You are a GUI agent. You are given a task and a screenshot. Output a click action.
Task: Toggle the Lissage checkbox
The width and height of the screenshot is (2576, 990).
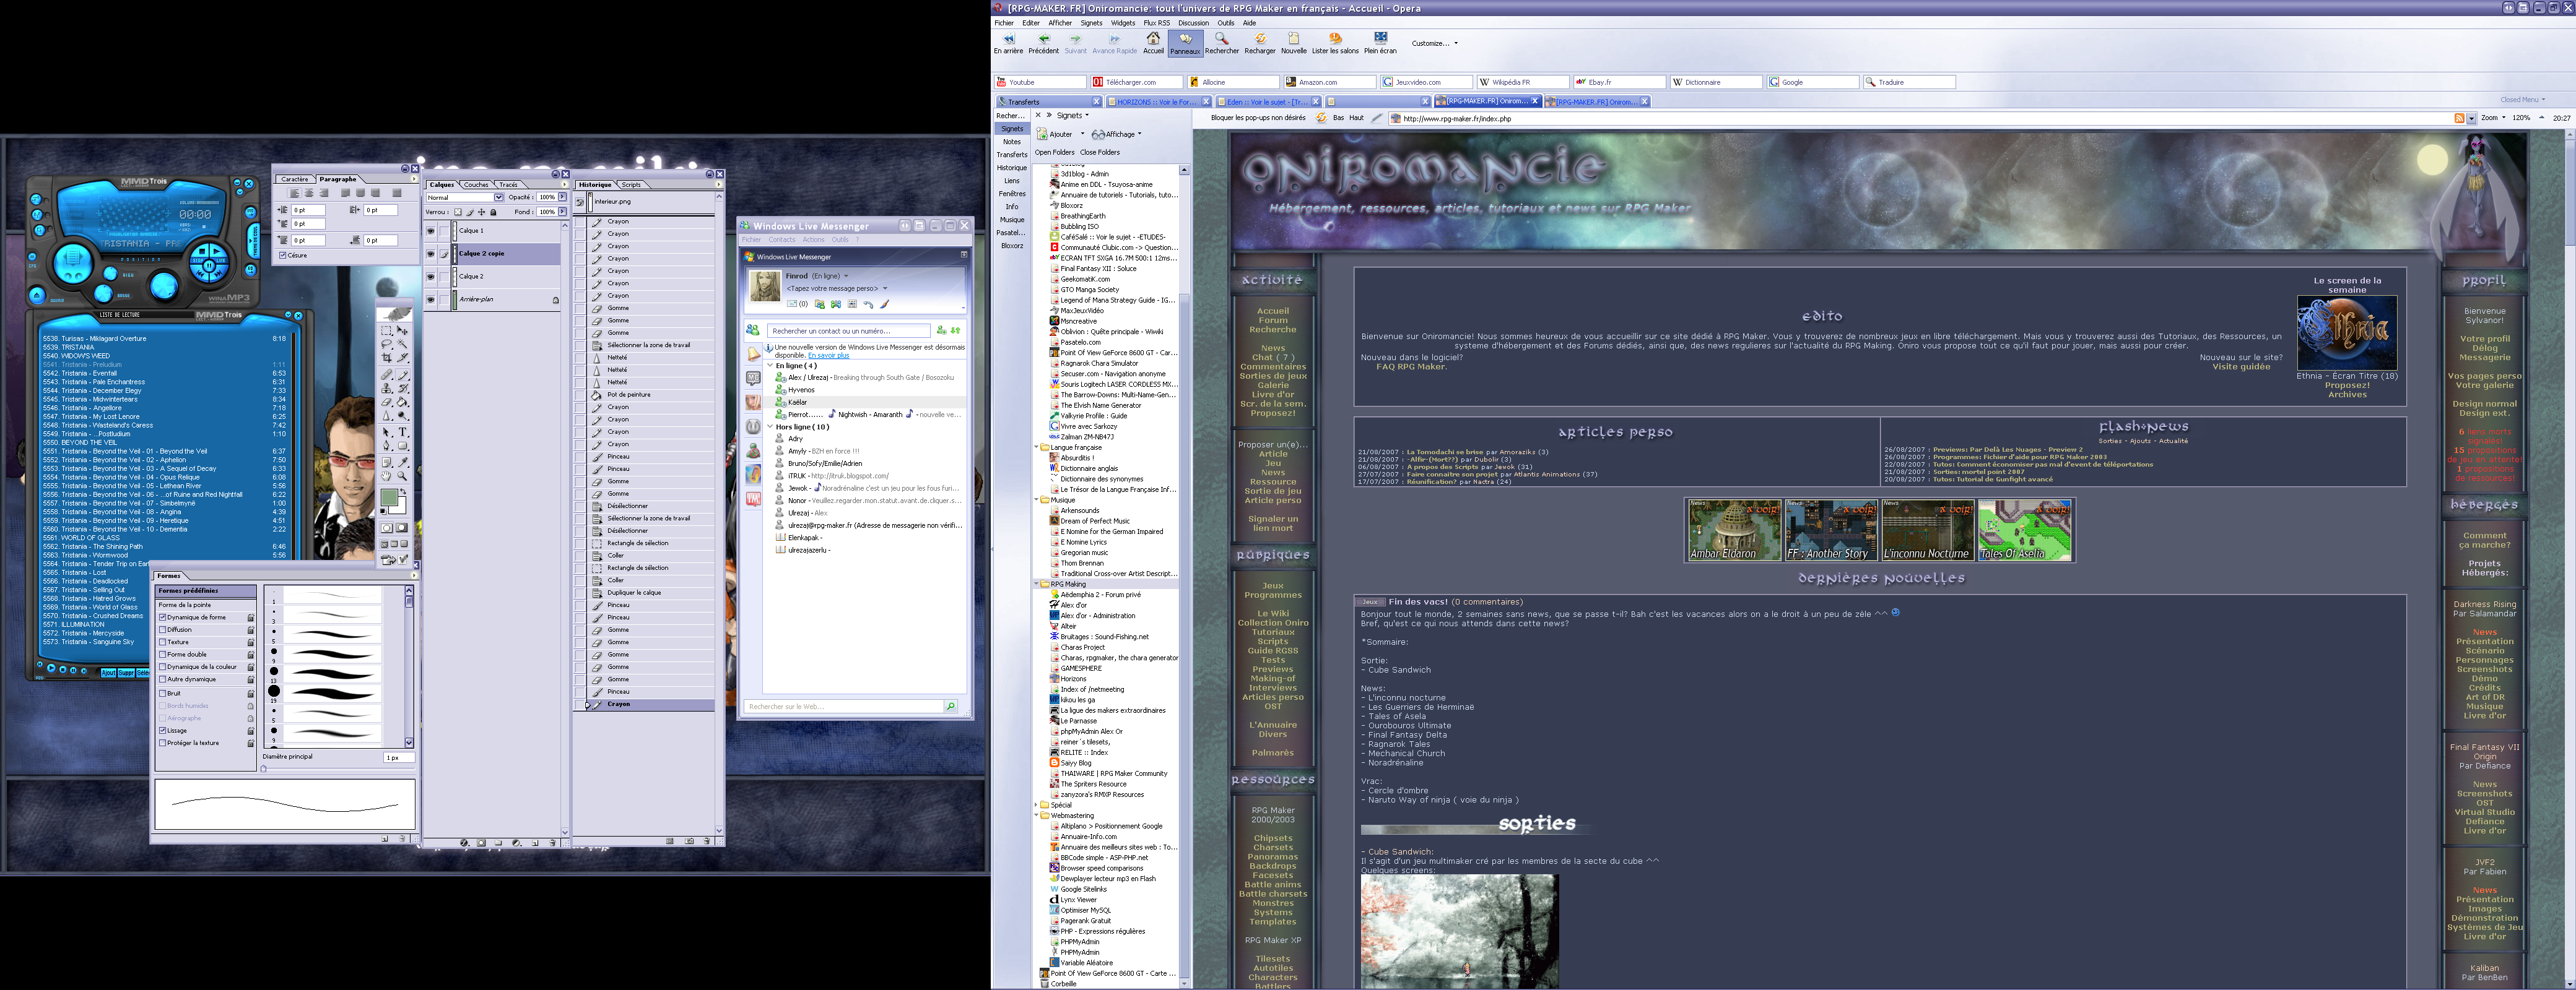tap(163, 730)
